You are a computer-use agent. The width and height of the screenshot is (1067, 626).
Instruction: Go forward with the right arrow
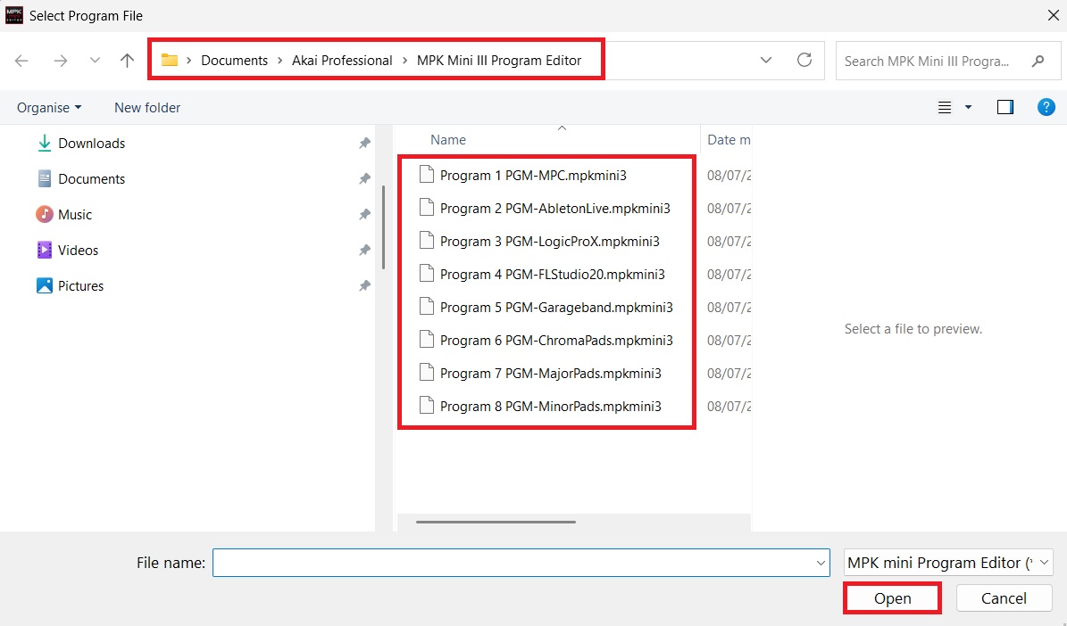coord(61,61)
